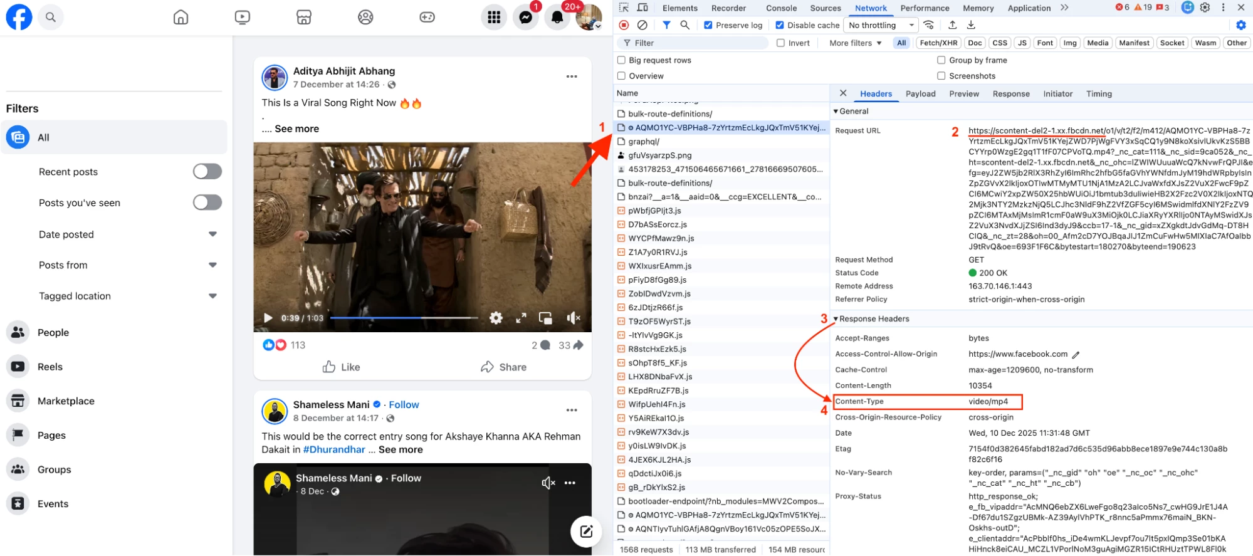This screenshot has width=1253, height=556.
Task: Enable Overview checkbox
Action: pyautogui.click(x=621, y=76)
